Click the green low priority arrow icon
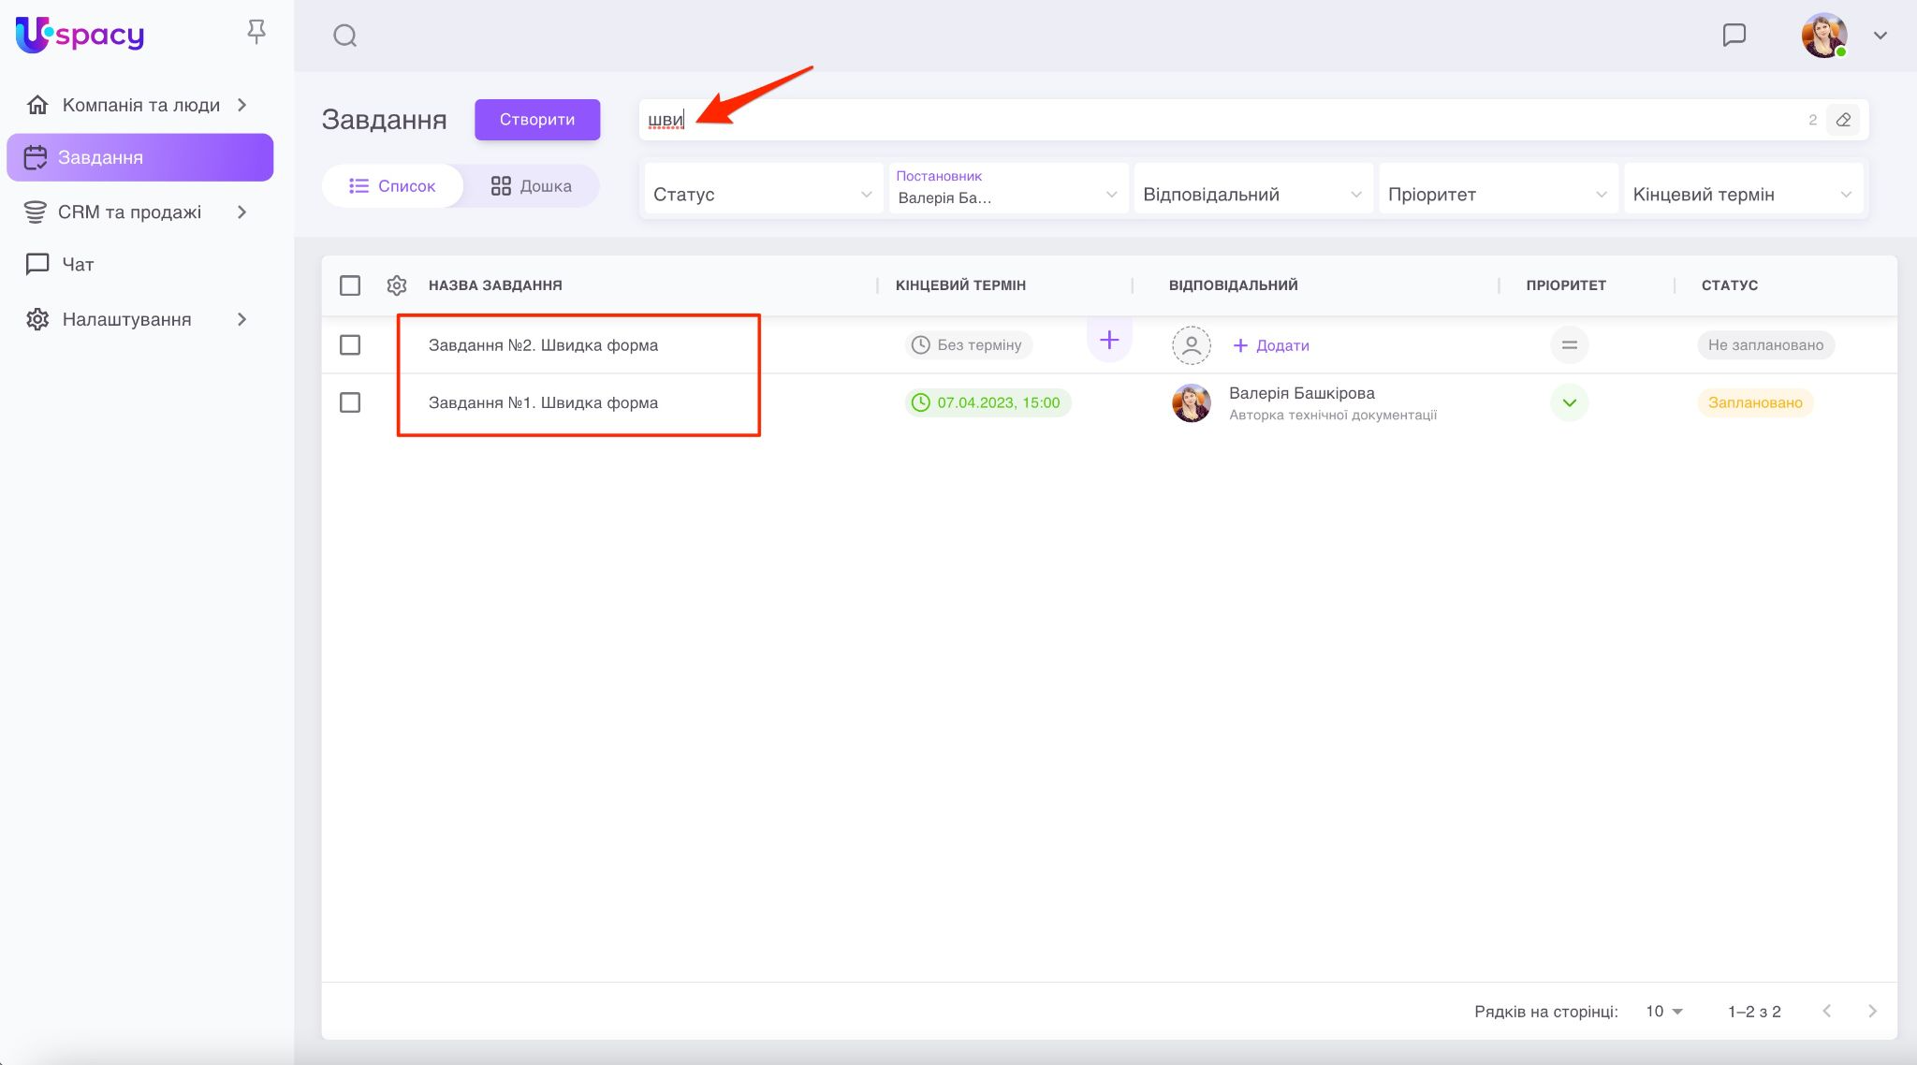The width and height of the screenshot is (1917, 1065). 1569,403
